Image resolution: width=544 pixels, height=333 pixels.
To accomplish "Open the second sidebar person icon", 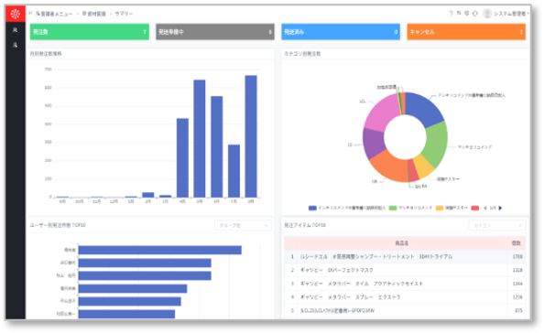I will click(x=15, y=45).
